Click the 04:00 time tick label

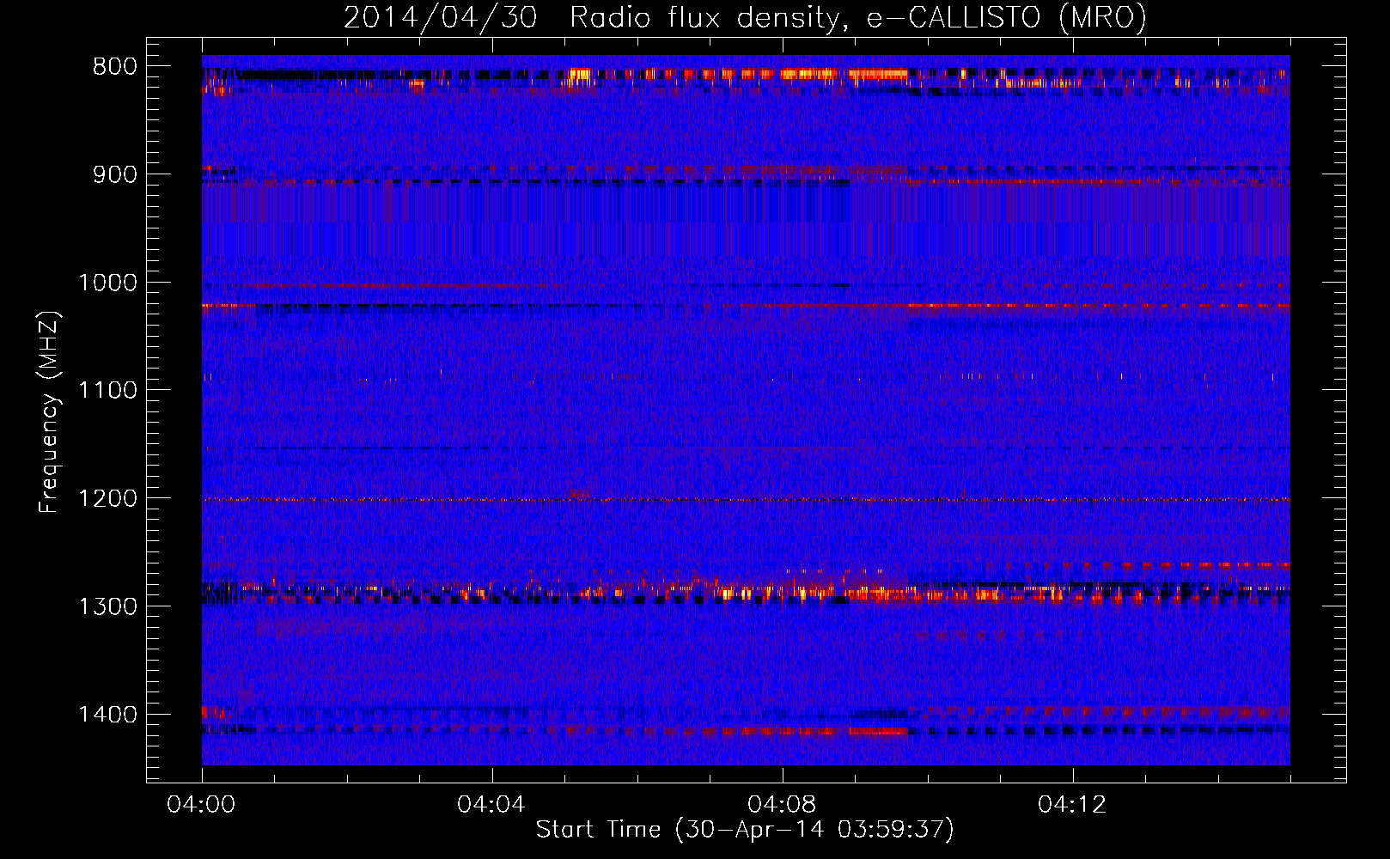coord(201,805)
